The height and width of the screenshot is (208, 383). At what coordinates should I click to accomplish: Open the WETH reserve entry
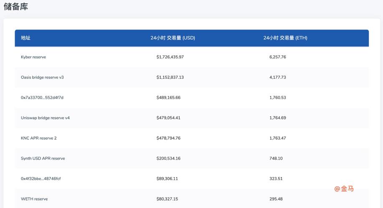pos(34,199)
